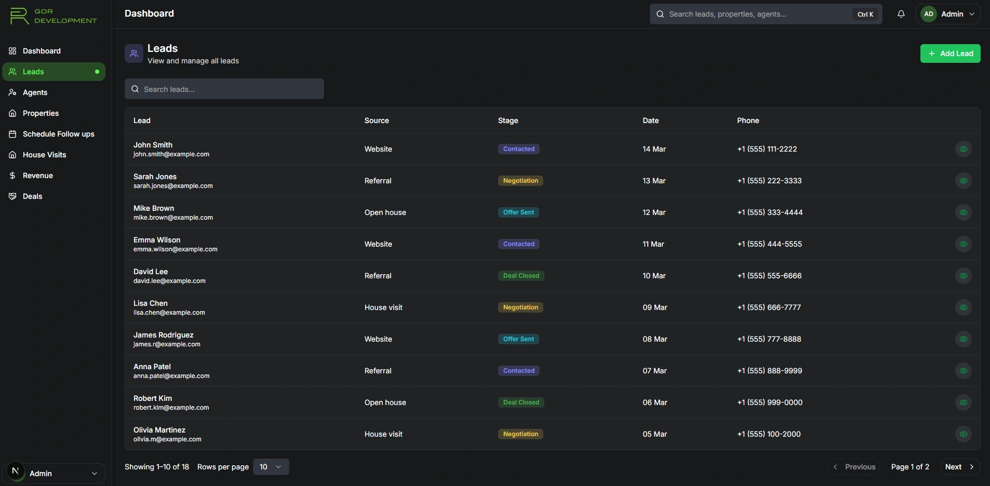Show Sarah Jones lead details
The image size is (990, 486).
click(964, 181)
